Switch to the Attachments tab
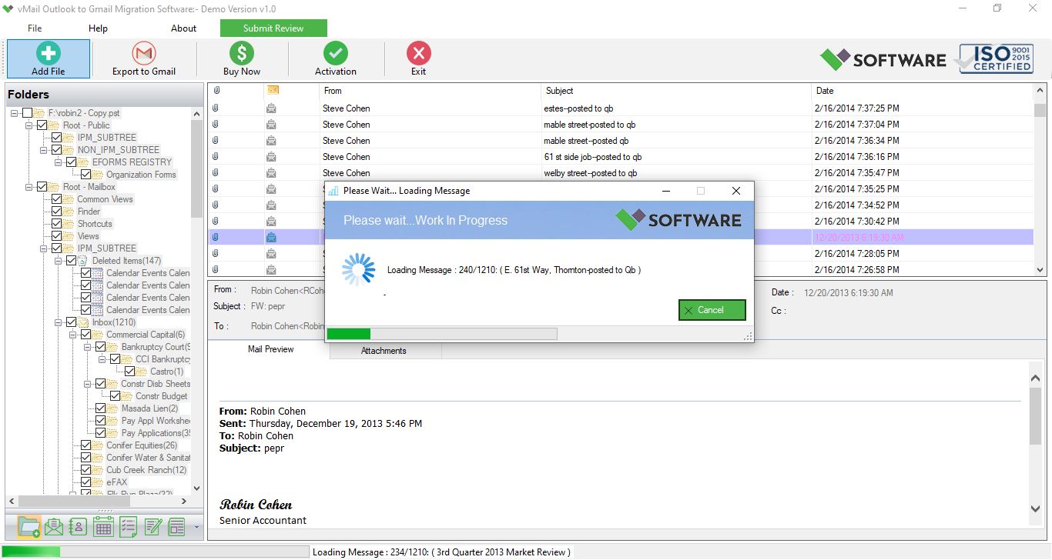 point(384,351)
